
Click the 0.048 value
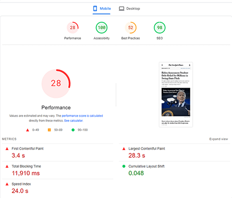(x=136, y=173)
